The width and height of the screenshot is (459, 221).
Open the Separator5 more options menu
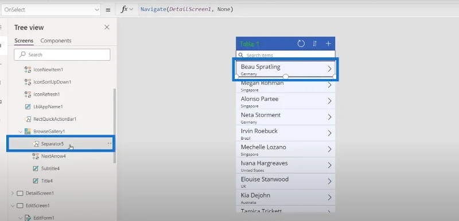tap(110, 143)
